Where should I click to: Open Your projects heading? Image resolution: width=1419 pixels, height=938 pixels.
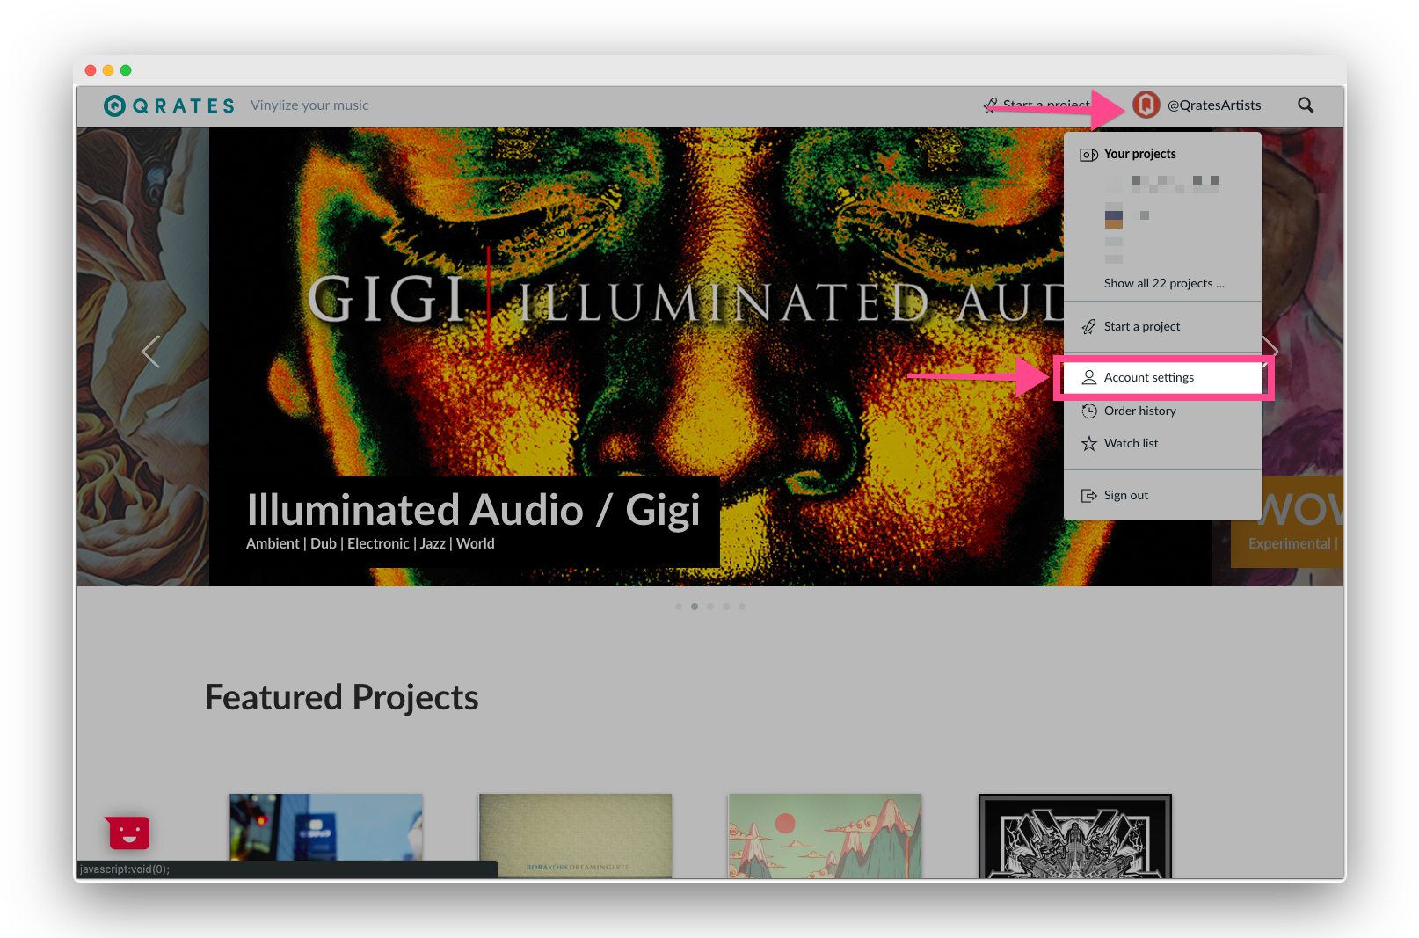coord(1140,154)
